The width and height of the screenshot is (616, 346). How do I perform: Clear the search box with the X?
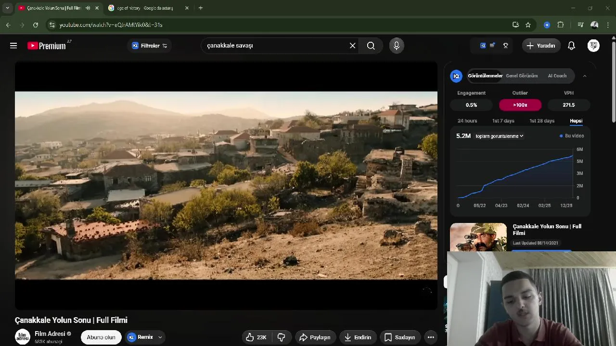(352, 46)
